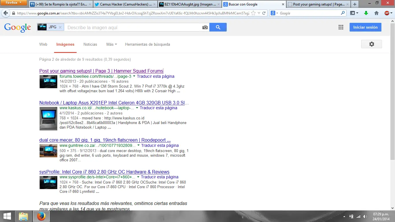Open URL history dropdown arrow in address bar
395x222 pixels.
click(x=259, y=13)
